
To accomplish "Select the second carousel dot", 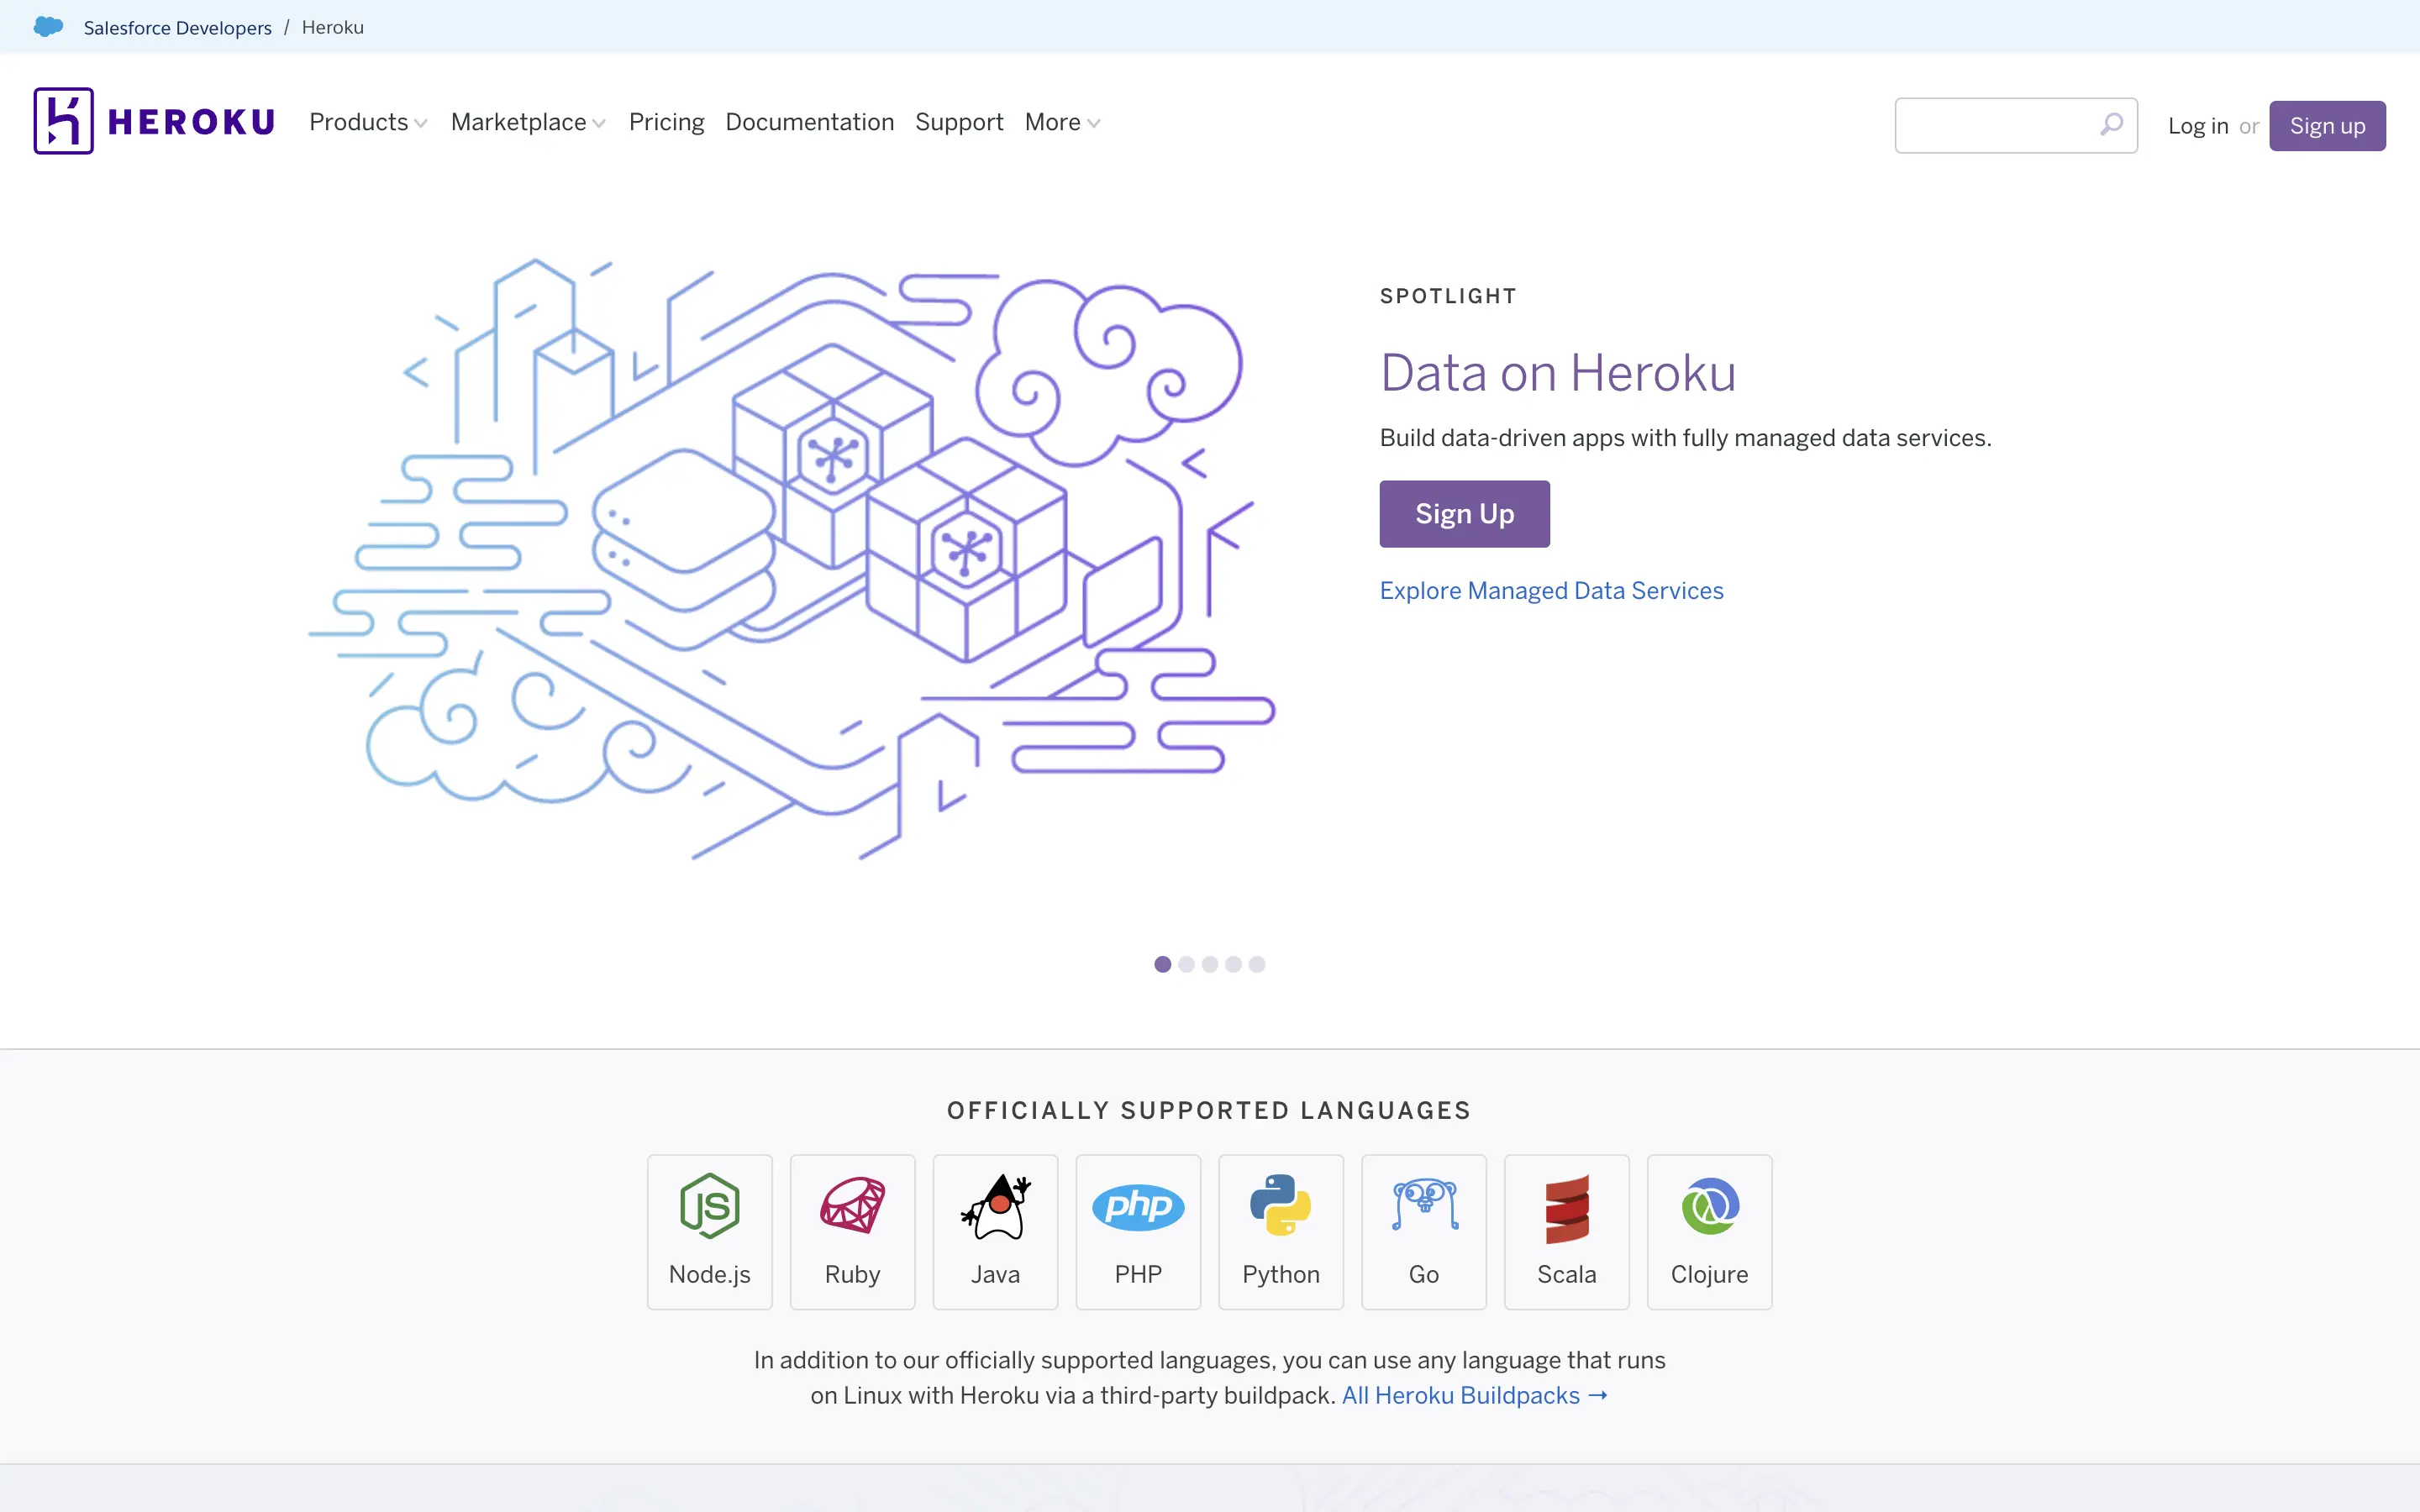I will 1186,964.
